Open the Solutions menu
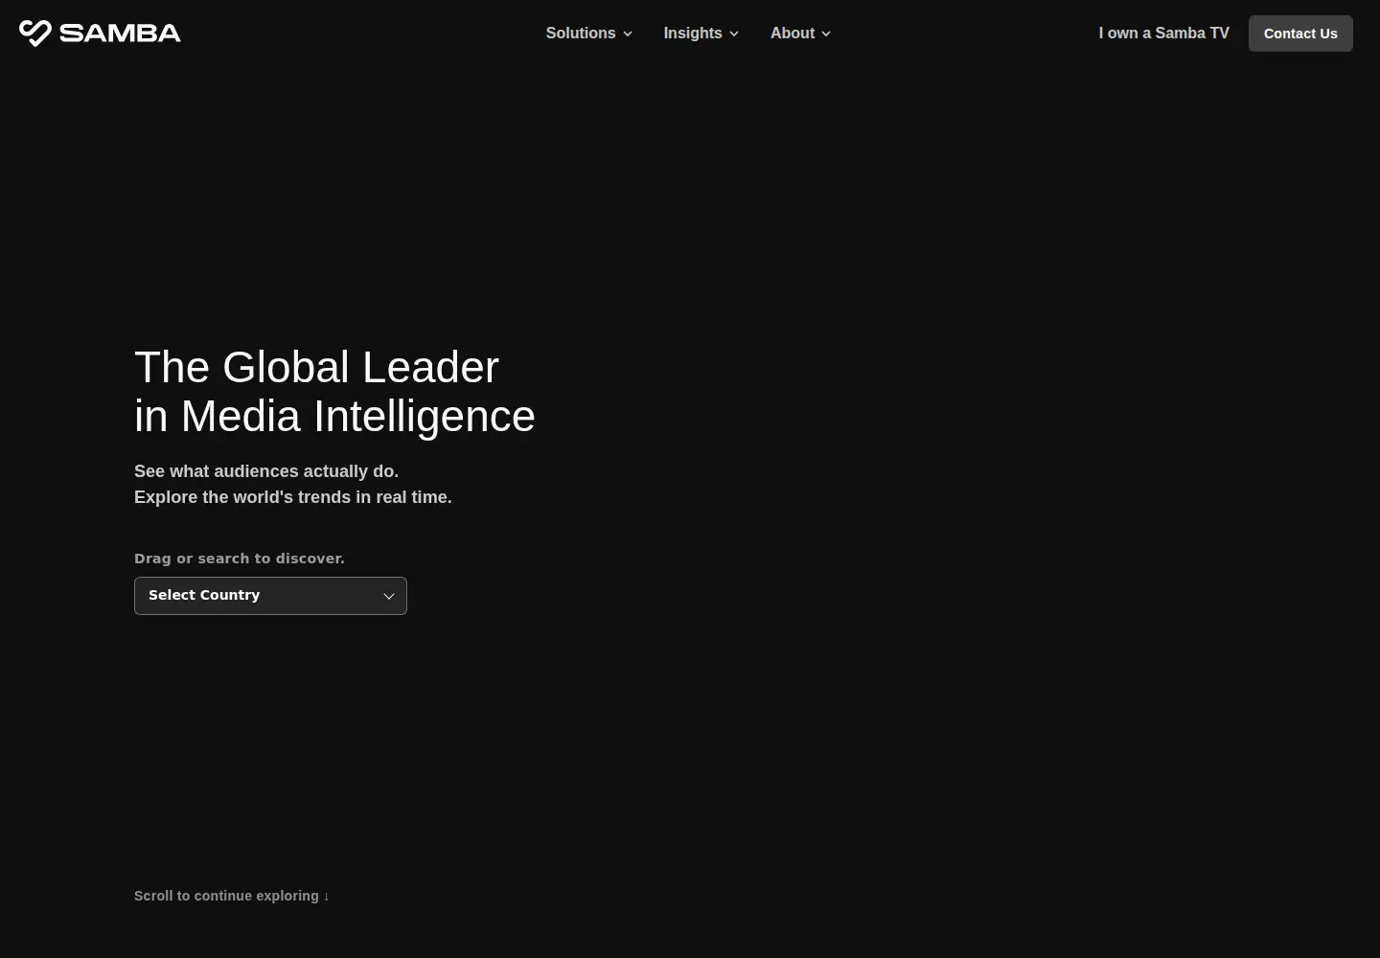 click(x=589, y=34)
